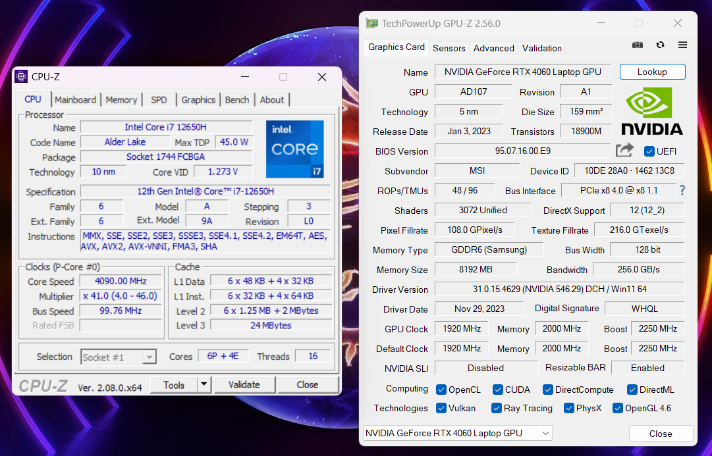Click the Memory Size value 8192 MB
The width and height of the screenshot is (712, 456).
click(x=476, y=270)
